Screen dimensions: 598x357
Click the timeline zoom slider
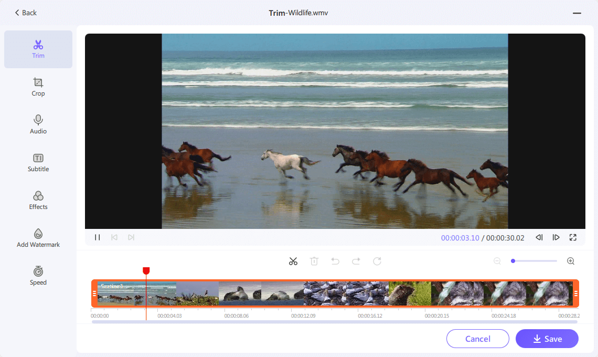coord(534,261)
